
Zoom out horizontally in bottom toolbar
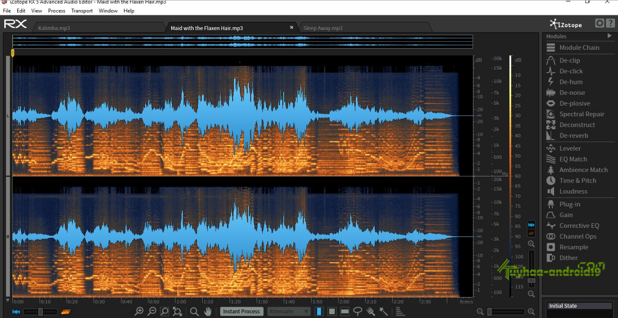(x=152, y=311)
